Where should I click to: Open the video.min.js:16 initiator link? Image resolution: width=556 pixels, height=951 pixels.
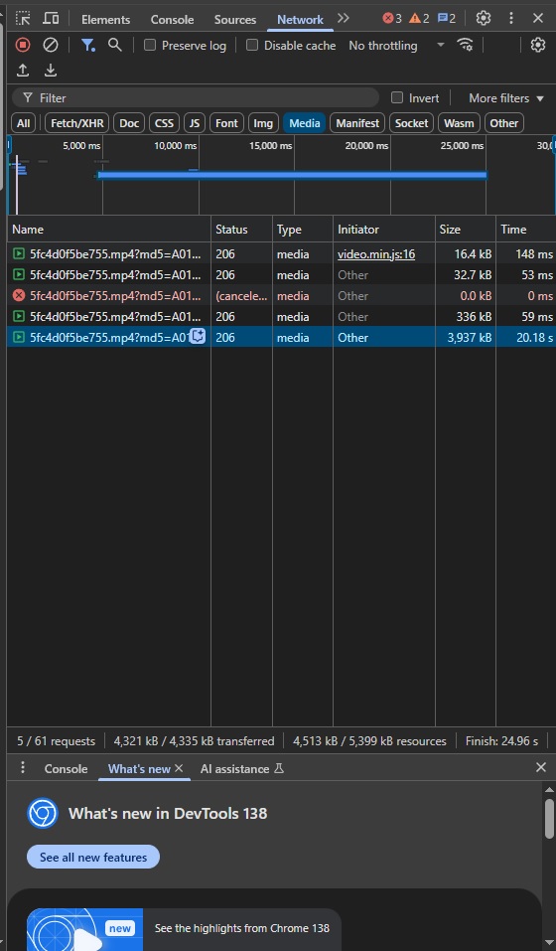click(x=376, y=254)
